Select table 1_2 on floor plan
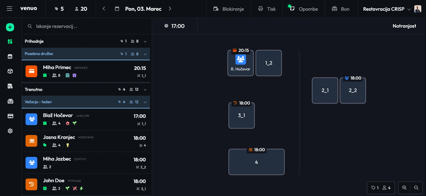The image size is (426, 196). [269, 63]
